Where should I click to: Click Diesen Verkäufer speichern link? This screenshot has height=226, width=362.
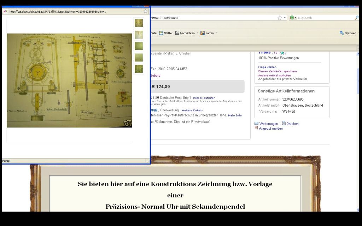click(278, 71)
